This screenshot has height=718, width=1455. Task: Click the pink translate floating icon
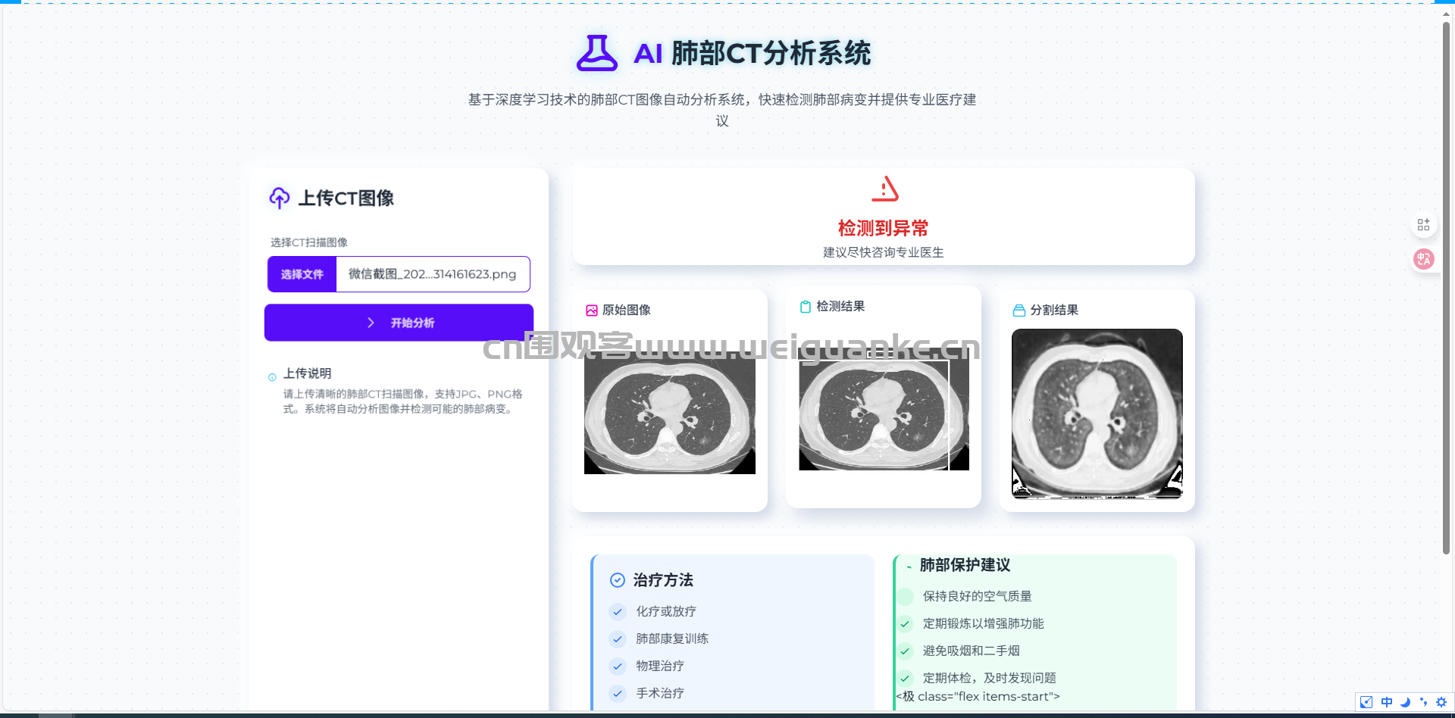tap(1423, 259)
